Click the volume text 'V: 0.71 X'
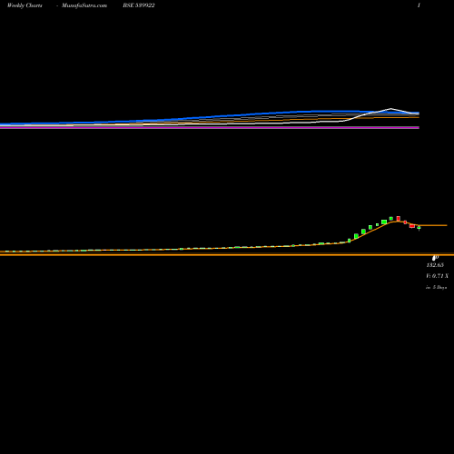Image resolution: width=454 pixels, height=454 pixels. click(437, 276)
